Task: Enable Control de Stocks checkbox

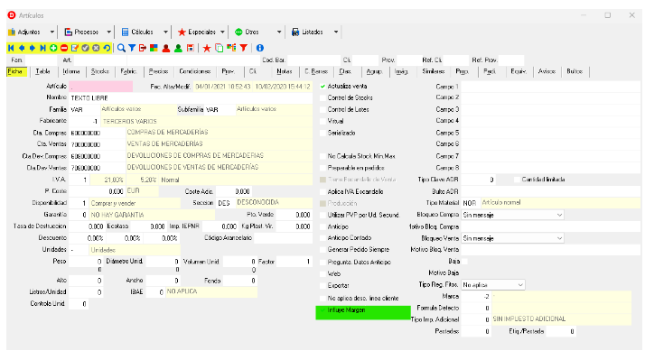Action: pyautogui.click(x=322, y=97)
